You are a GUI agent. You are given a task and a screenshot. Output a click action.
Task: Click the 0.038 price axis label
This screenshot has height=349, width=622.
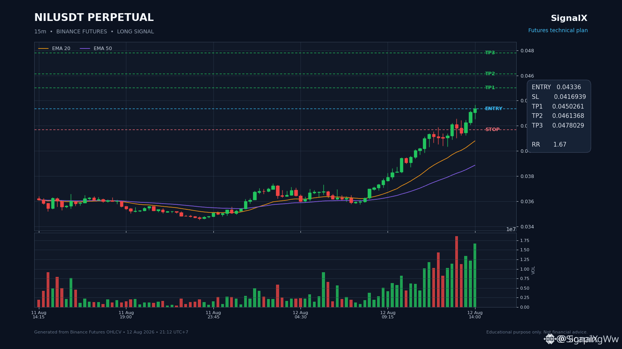pyautogui.click(x=527, y=176)
